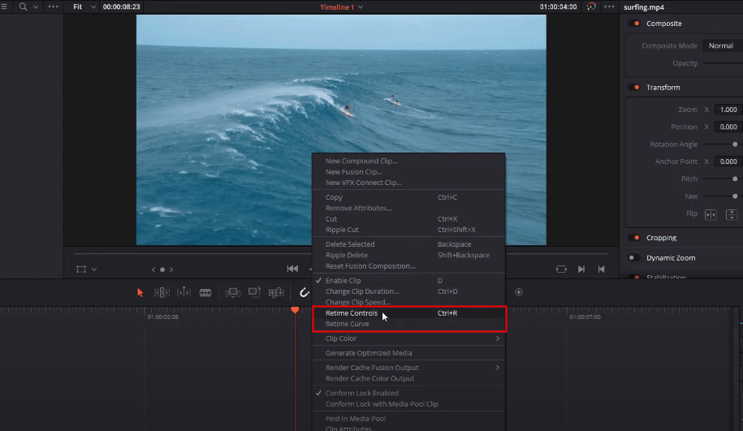Choose Retime Curve from context menu
This screenshot has width=743, height=431.
coord(408,324)
